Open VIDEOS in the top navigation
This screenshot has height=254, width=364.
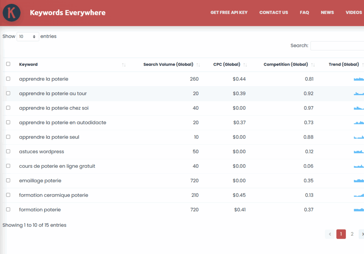tap(354, 12)
